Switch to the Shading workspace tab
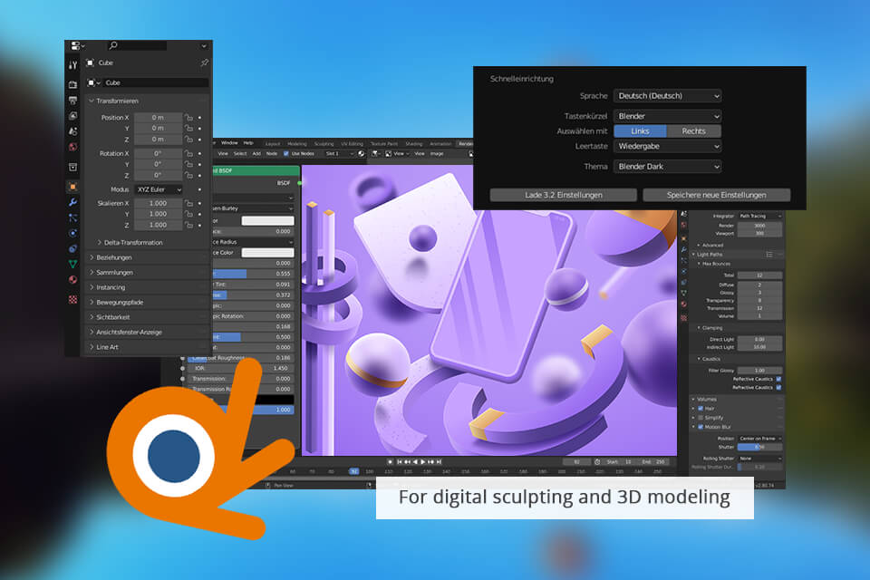870x580 pixels. (414, 144)
